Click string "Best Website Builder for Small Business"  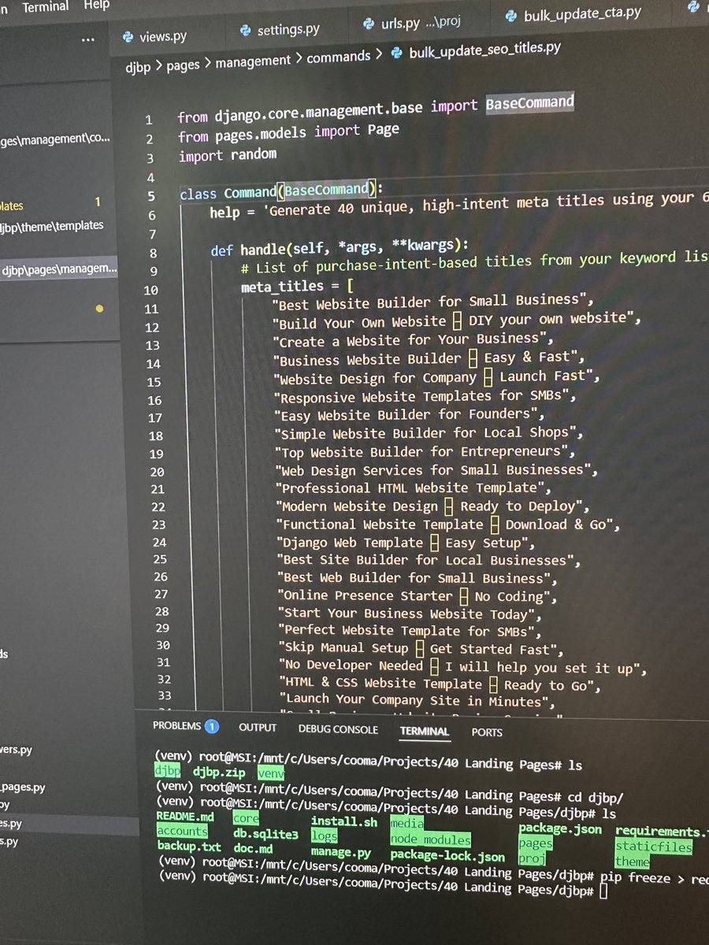[432, 301]
